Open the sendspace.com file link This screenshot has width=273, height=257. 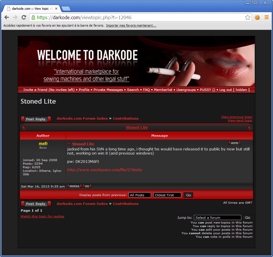tap(105, 170)
